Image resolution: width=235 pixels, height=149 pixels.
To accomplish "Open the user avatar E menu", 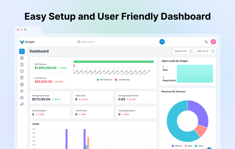I will [x=213, y=42].
